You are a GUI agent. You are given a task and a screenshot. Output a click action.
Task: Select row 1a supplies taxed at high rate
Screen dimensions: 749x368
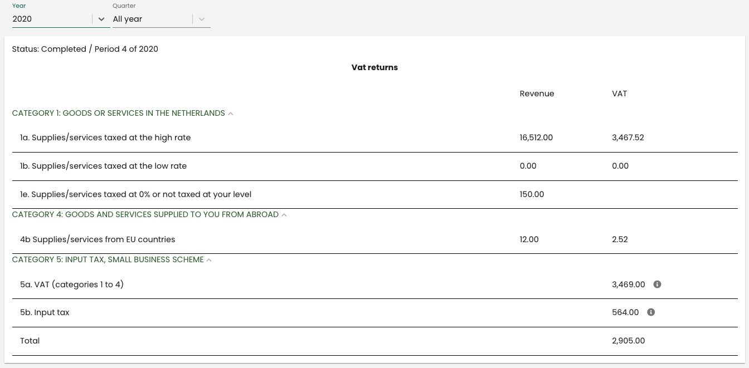[105, 138]
